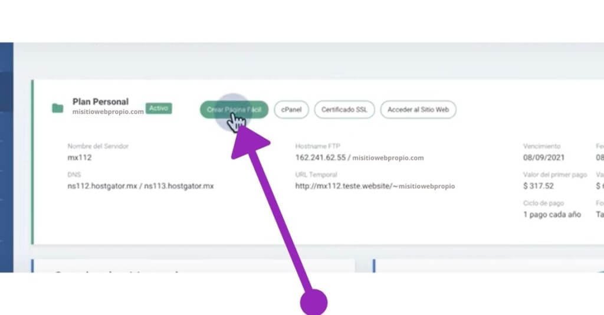
Task: Click Acceder al Sitio Web
Action: 418,110
